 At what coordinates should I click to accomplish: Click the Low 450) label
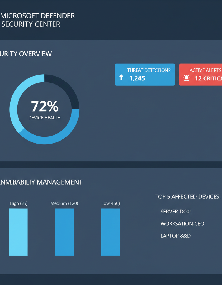click(111, 203)
